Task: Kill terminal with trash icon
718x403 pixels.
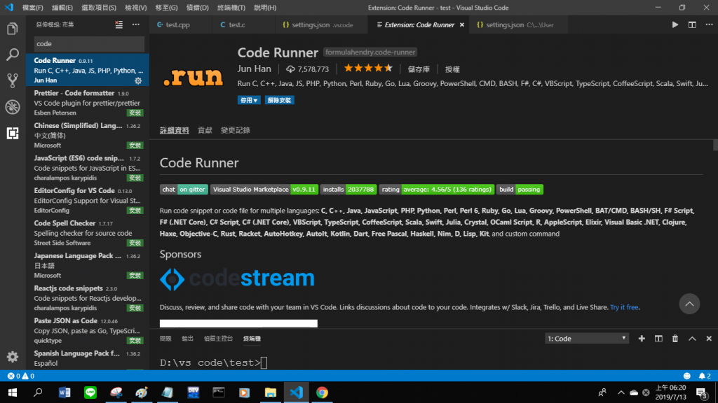Action: click(x=675, y=339)
